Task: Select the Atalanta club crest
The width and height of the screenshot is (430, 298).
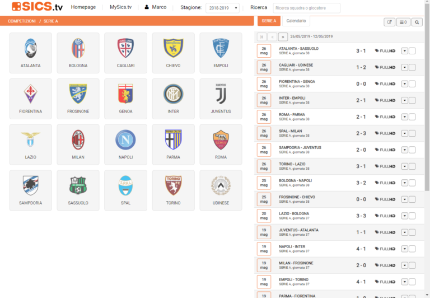Action: (x=30, y=49)
